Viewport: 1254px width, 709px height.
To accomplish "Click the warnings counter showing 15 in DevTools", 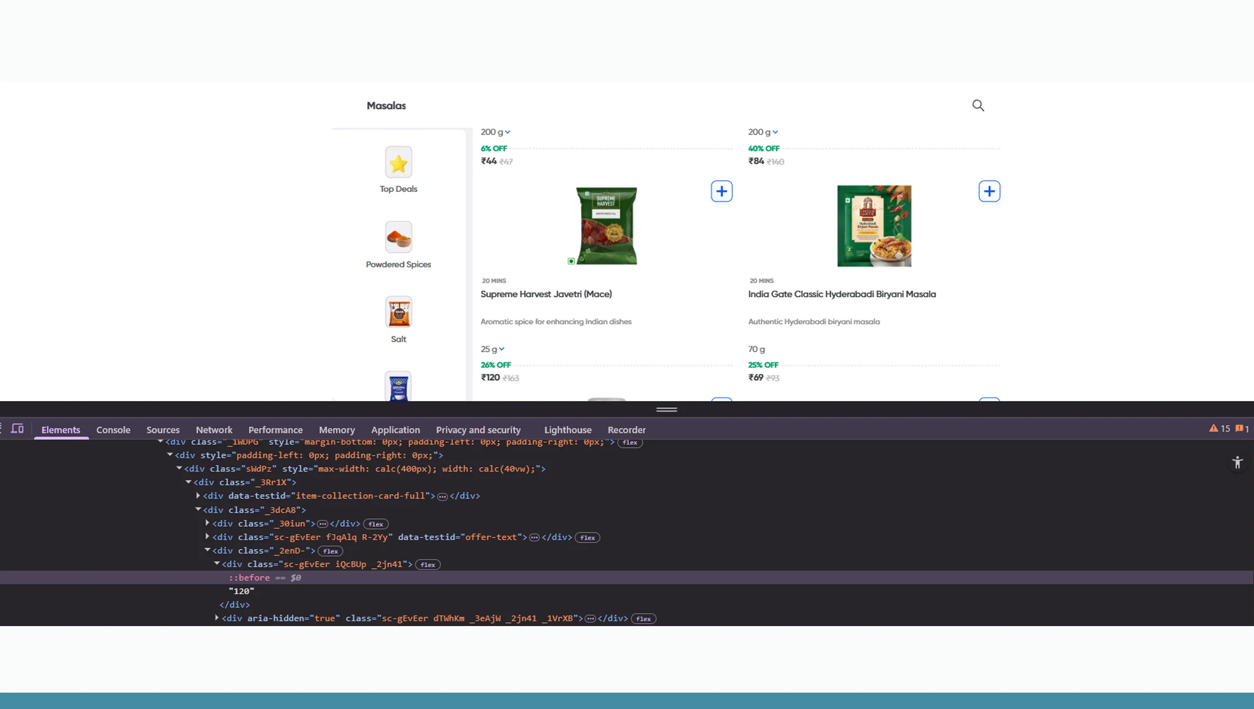I will (1221, 429).
